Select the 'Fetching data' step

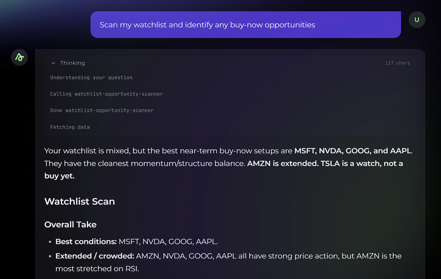tap(70, 127)
